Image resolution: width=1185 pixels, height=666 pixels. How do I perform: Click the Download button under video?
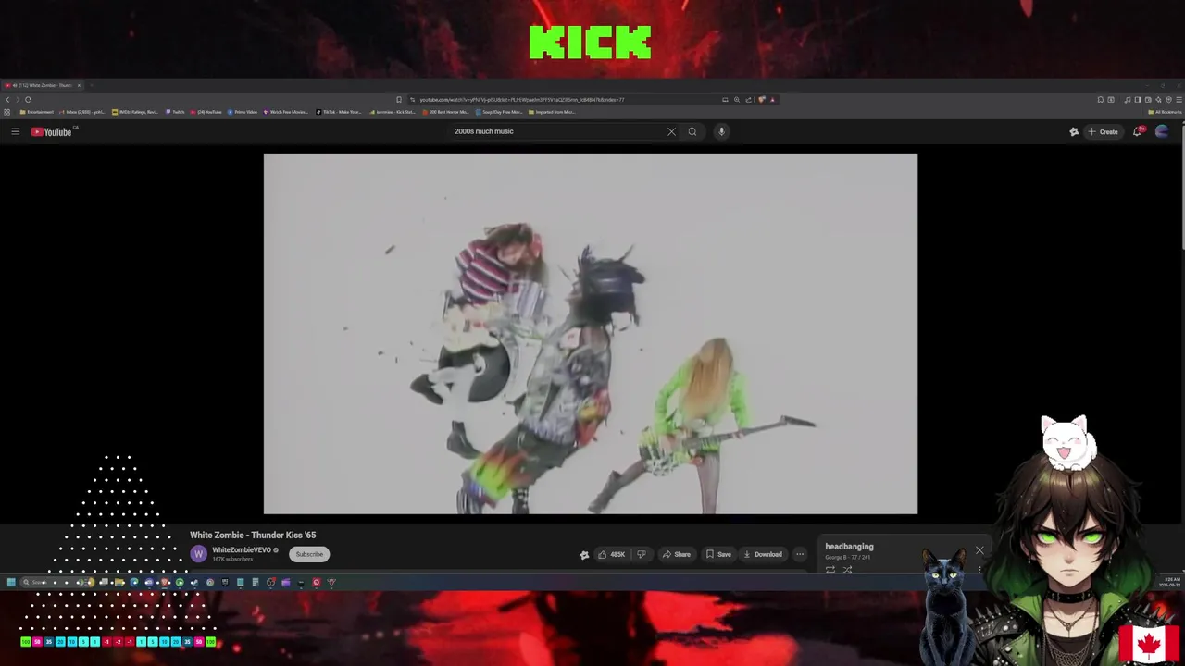(x=763, y=554)
